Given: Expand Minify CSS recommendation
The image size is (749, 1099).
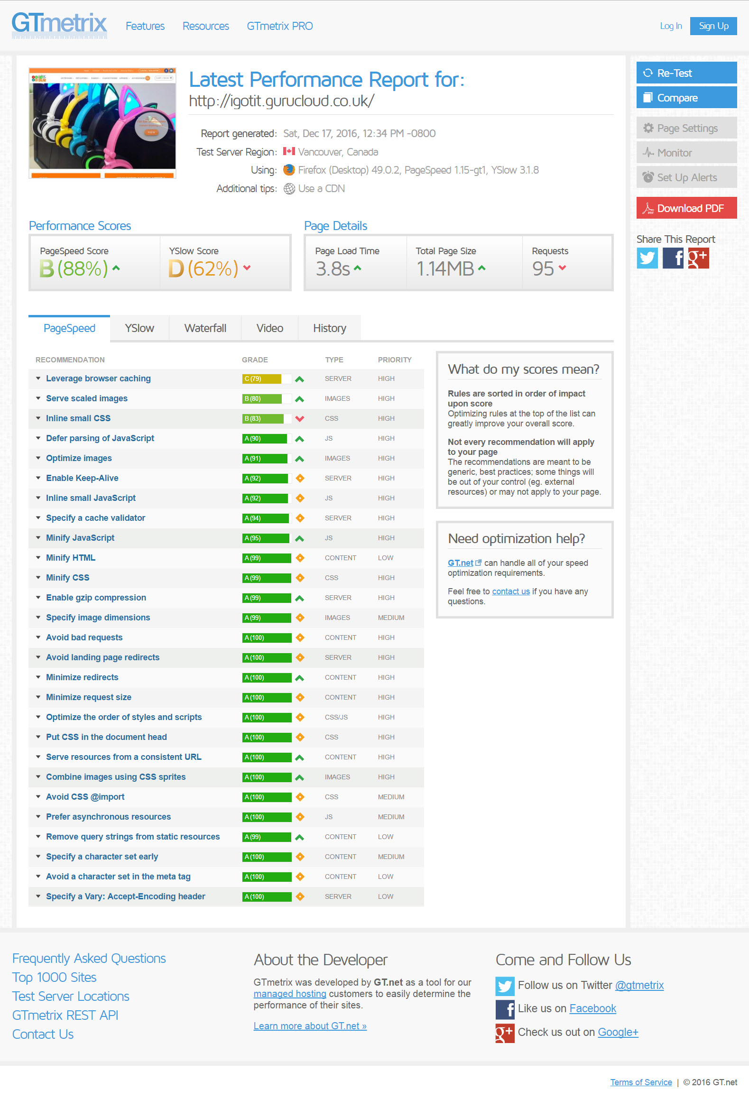Looking at the screenshot, I should click(x=226, y=578).
